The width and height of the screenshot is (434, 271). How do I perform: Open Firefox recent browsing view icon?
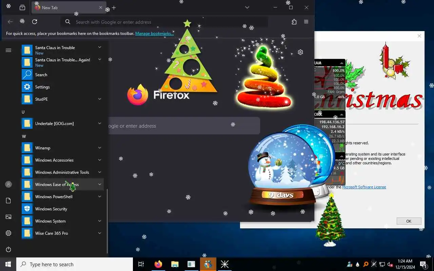[x=22, y=7]
